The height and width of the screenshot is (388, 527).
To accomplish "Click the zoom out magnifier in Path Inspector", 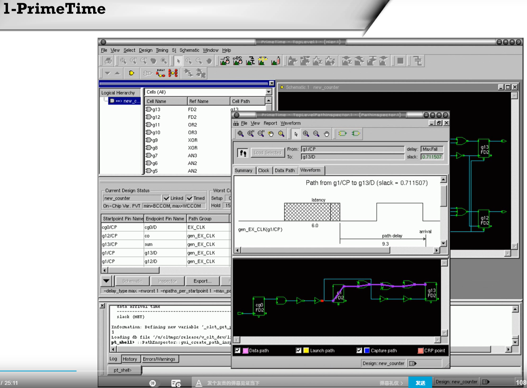I will click(x=316, y=134).
